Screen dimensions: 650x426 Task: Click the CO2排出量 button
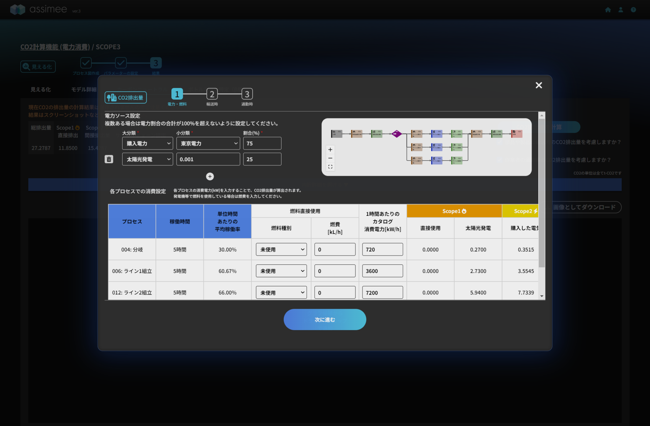[x=126, y=98]
